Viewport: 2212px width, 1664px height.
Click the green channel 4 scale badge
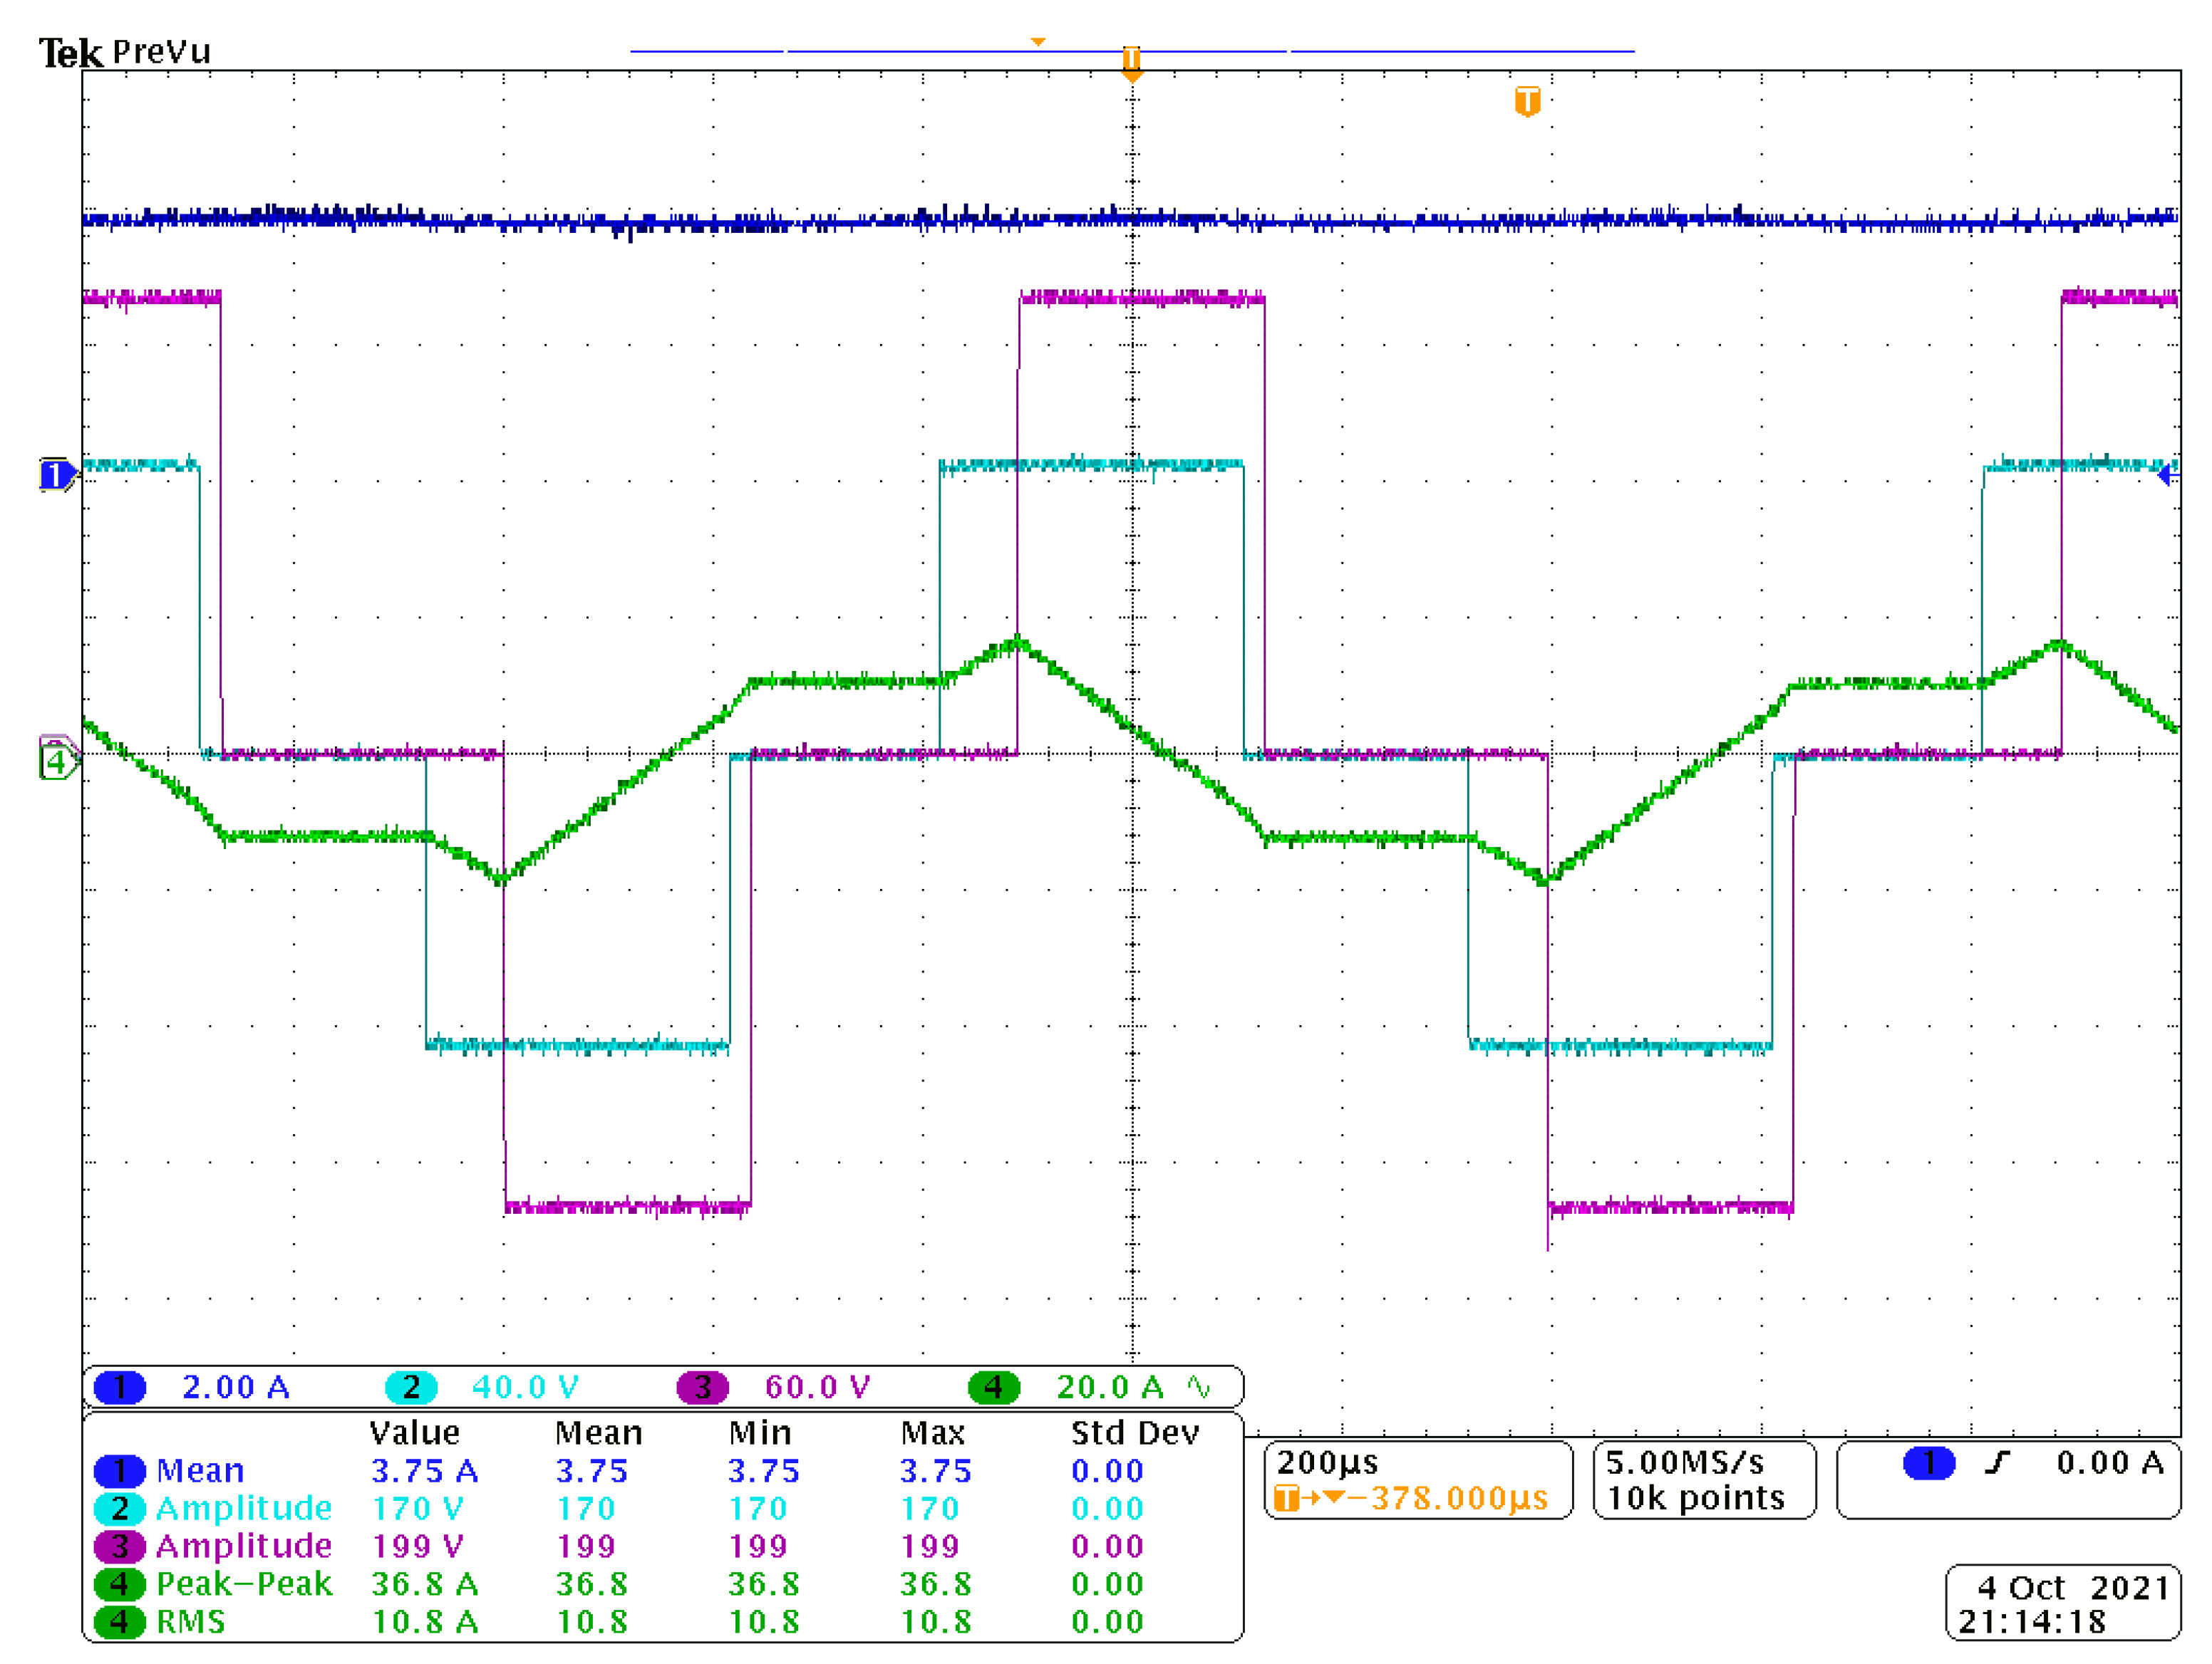[993, 1387]
